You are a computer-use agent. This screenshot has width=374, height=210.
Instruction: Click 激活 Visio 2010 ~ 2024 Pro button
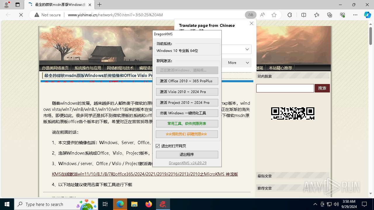[187, 92]
